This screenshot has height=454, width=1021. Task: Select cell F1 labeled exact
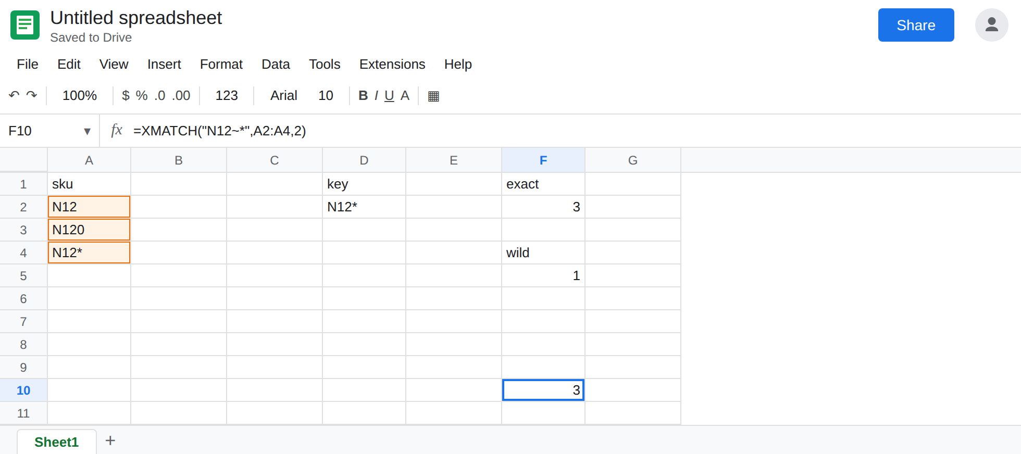pyautogui.click(x=543, y=184)
